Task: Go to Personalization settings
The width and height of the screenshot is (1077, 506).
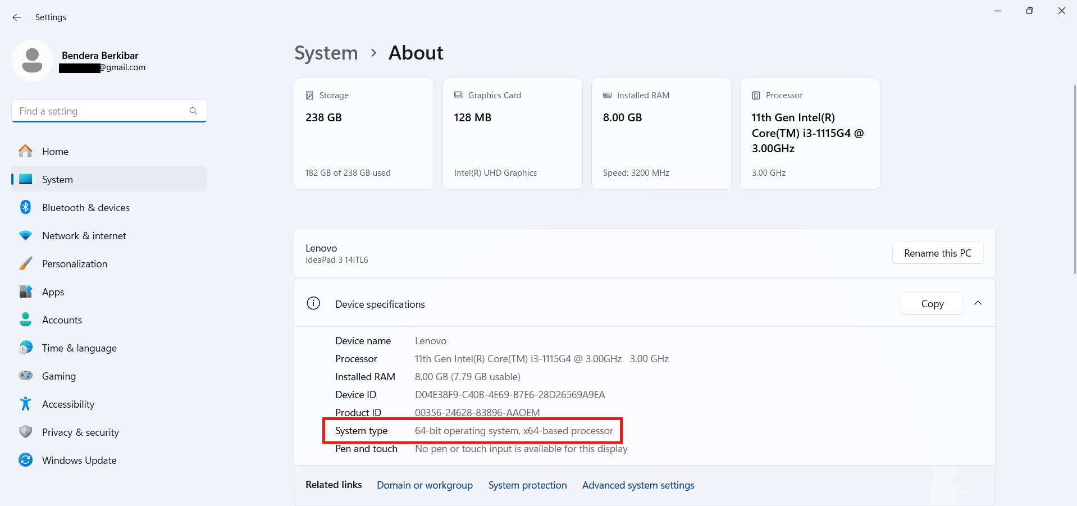Action: click(x=74, y=264)
